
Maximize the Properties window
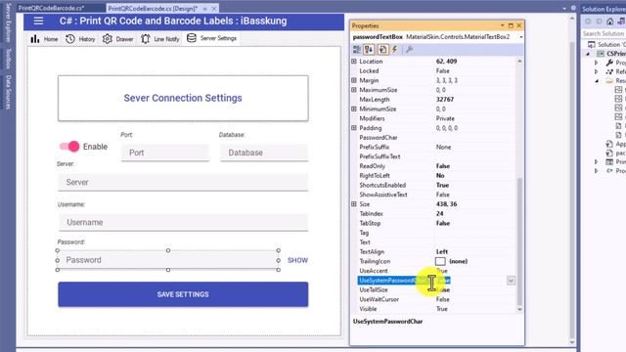click(x=511, y=25)
